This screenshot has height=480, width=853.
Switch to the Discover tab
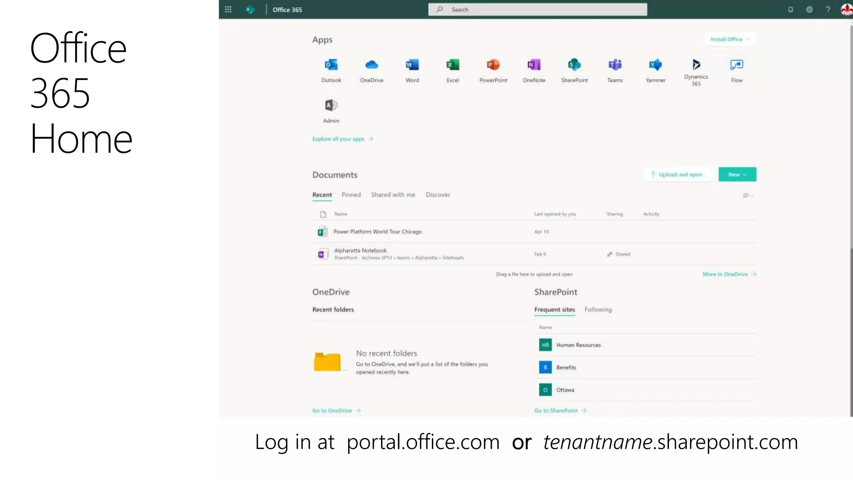(438, 195)
